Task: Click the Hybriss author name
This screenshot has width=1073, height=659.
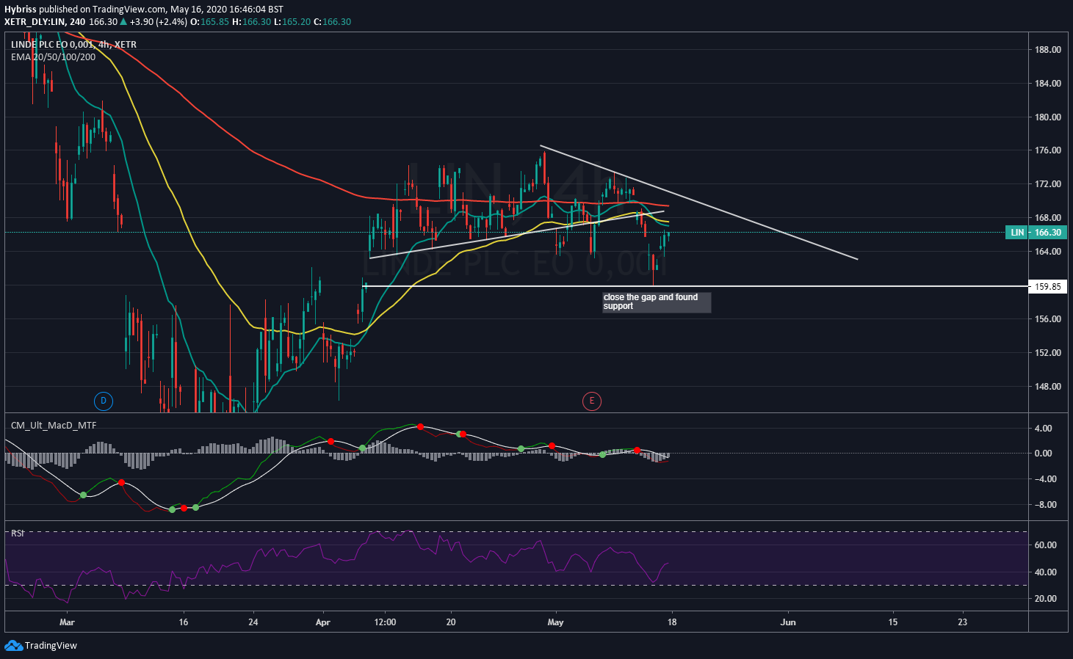Action: [x=21, y=10]
